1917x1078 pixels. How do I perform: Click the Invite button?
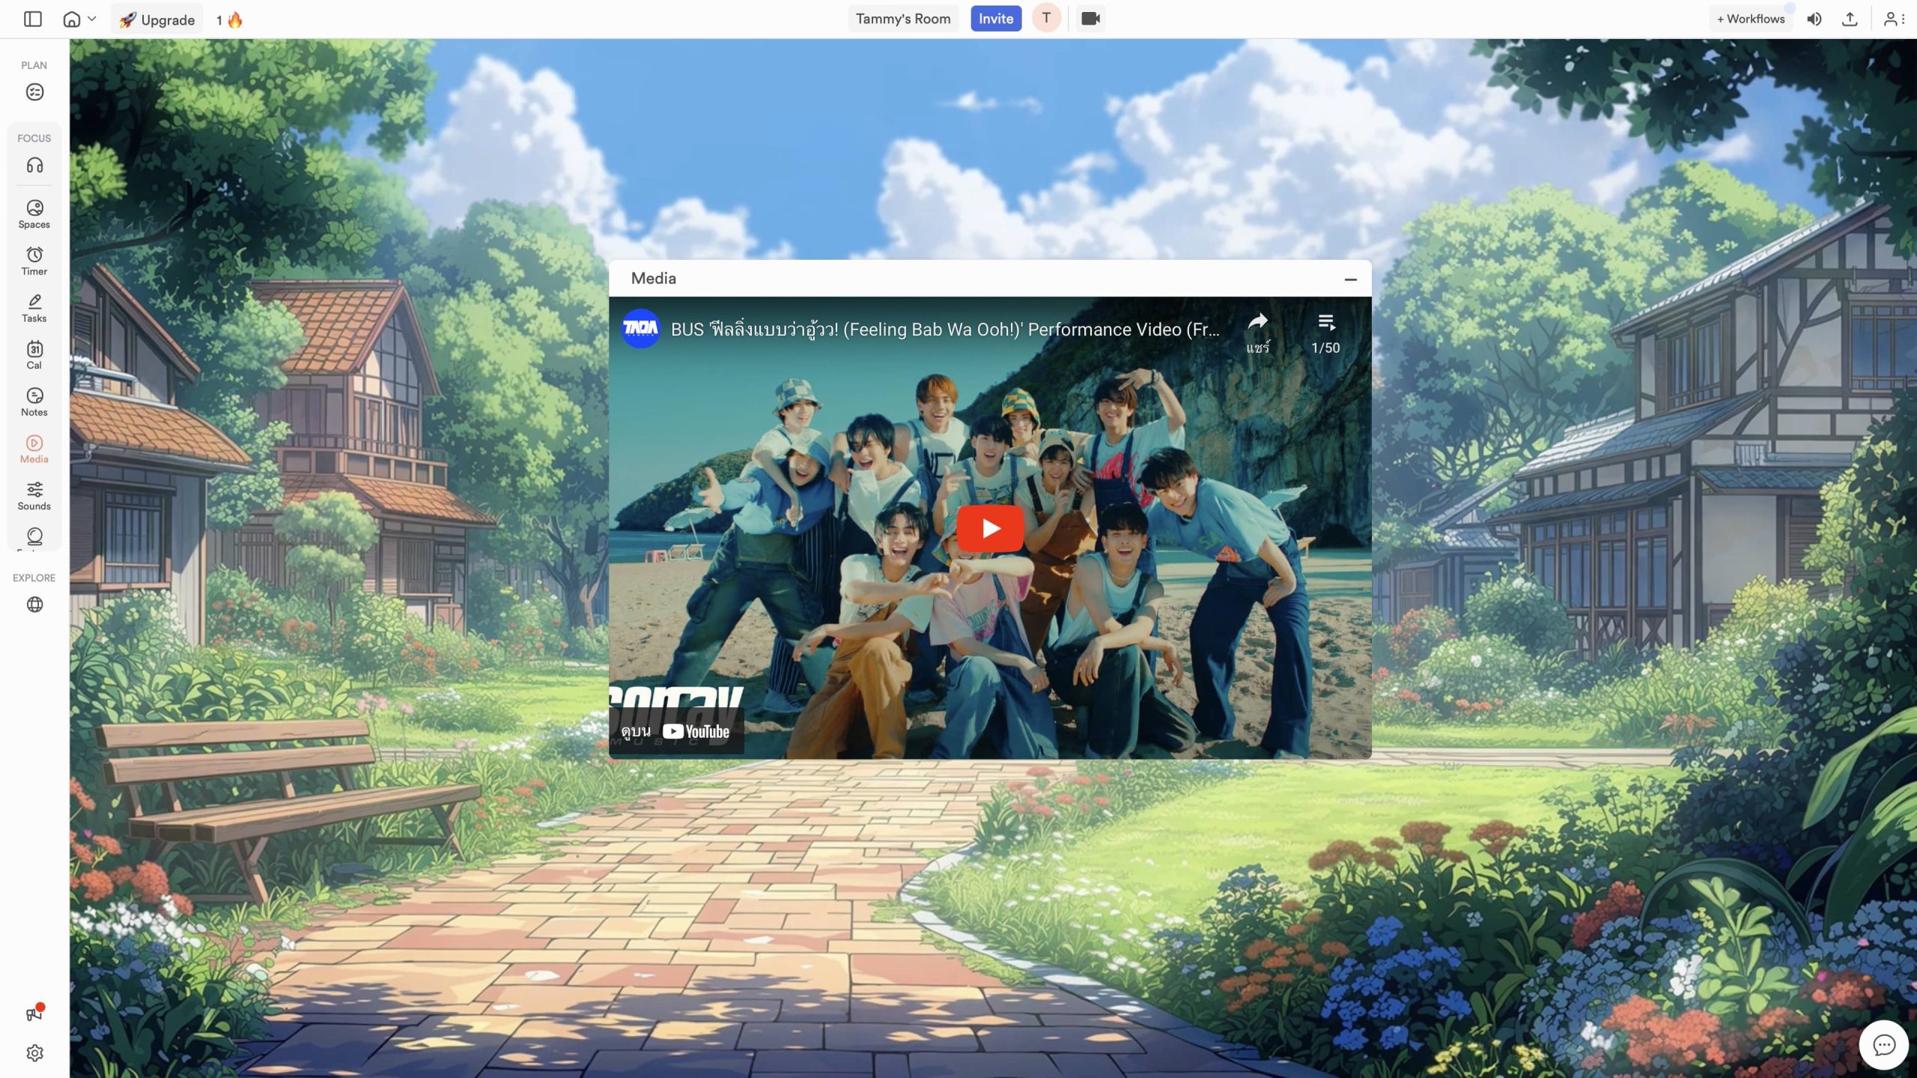(x=995, y=19)
